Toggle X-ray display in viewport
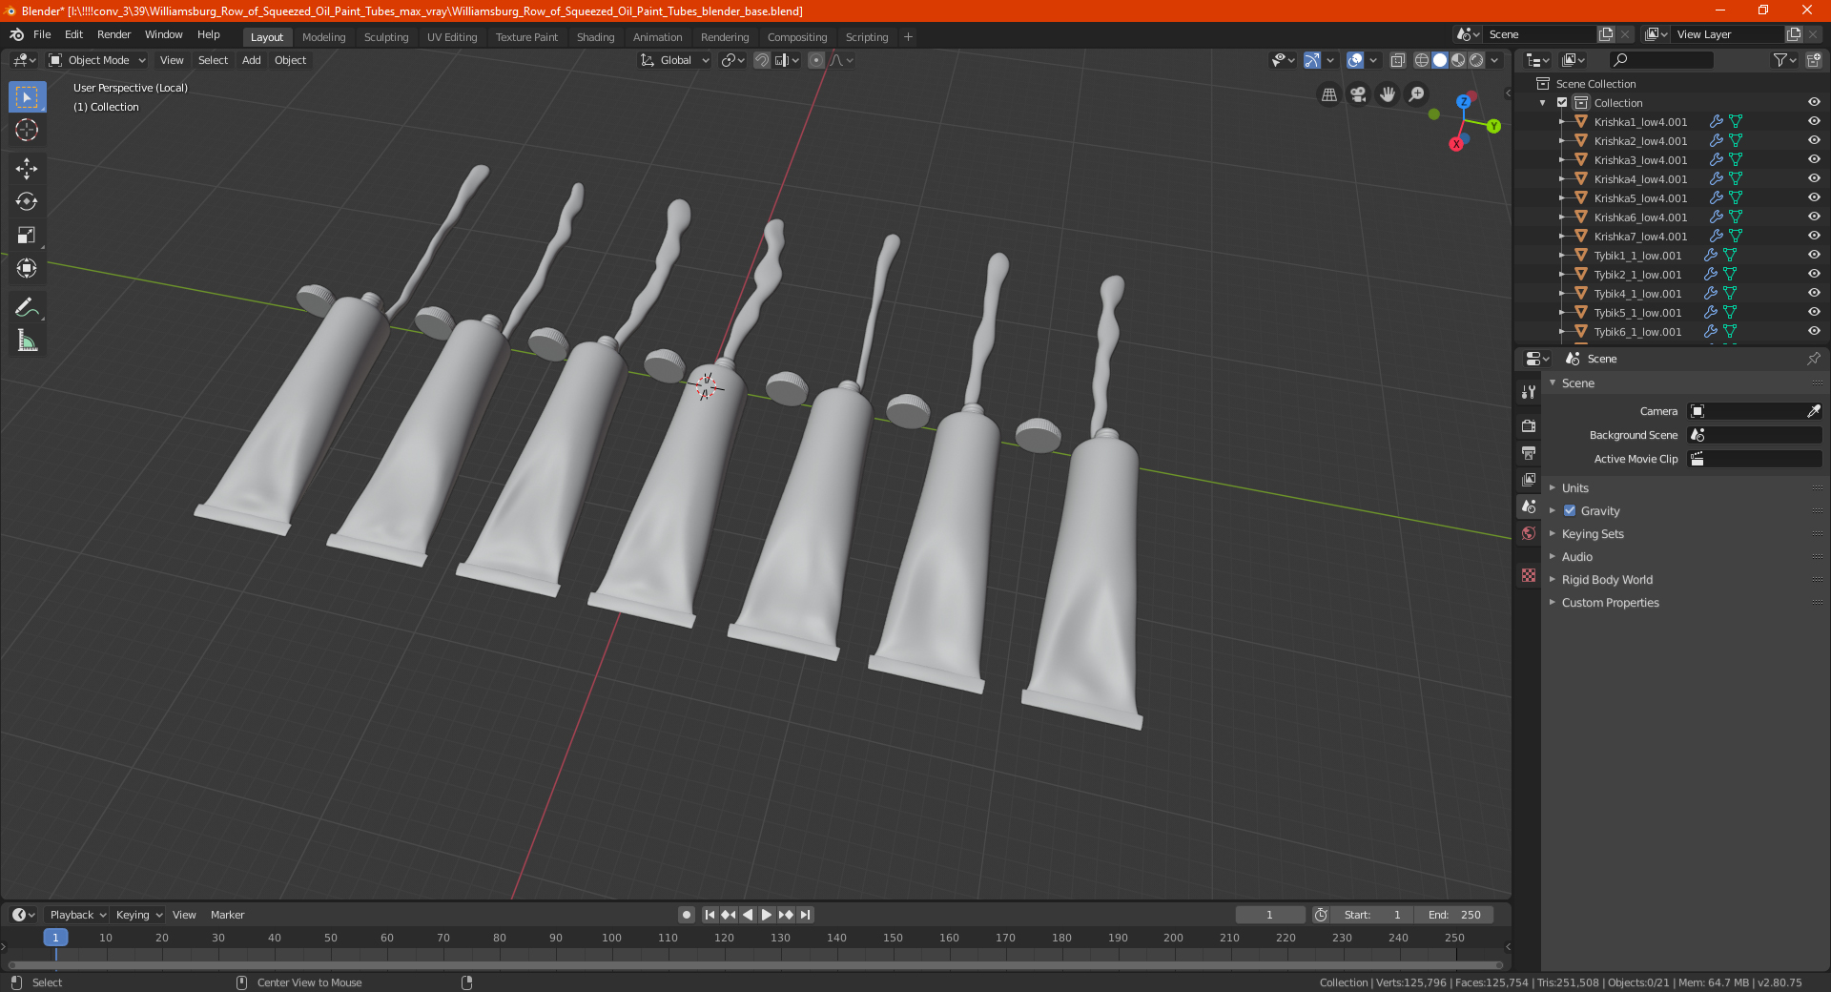The width and height of the screenshot is (1831, 992). pyautogui.click(x=1398, y=60)
